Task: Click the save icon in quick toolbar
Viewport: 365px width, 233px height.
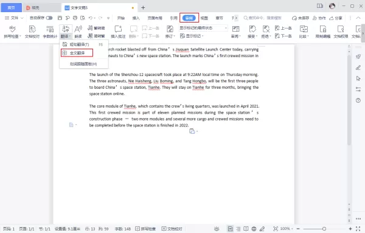Action: coord(60,18)
